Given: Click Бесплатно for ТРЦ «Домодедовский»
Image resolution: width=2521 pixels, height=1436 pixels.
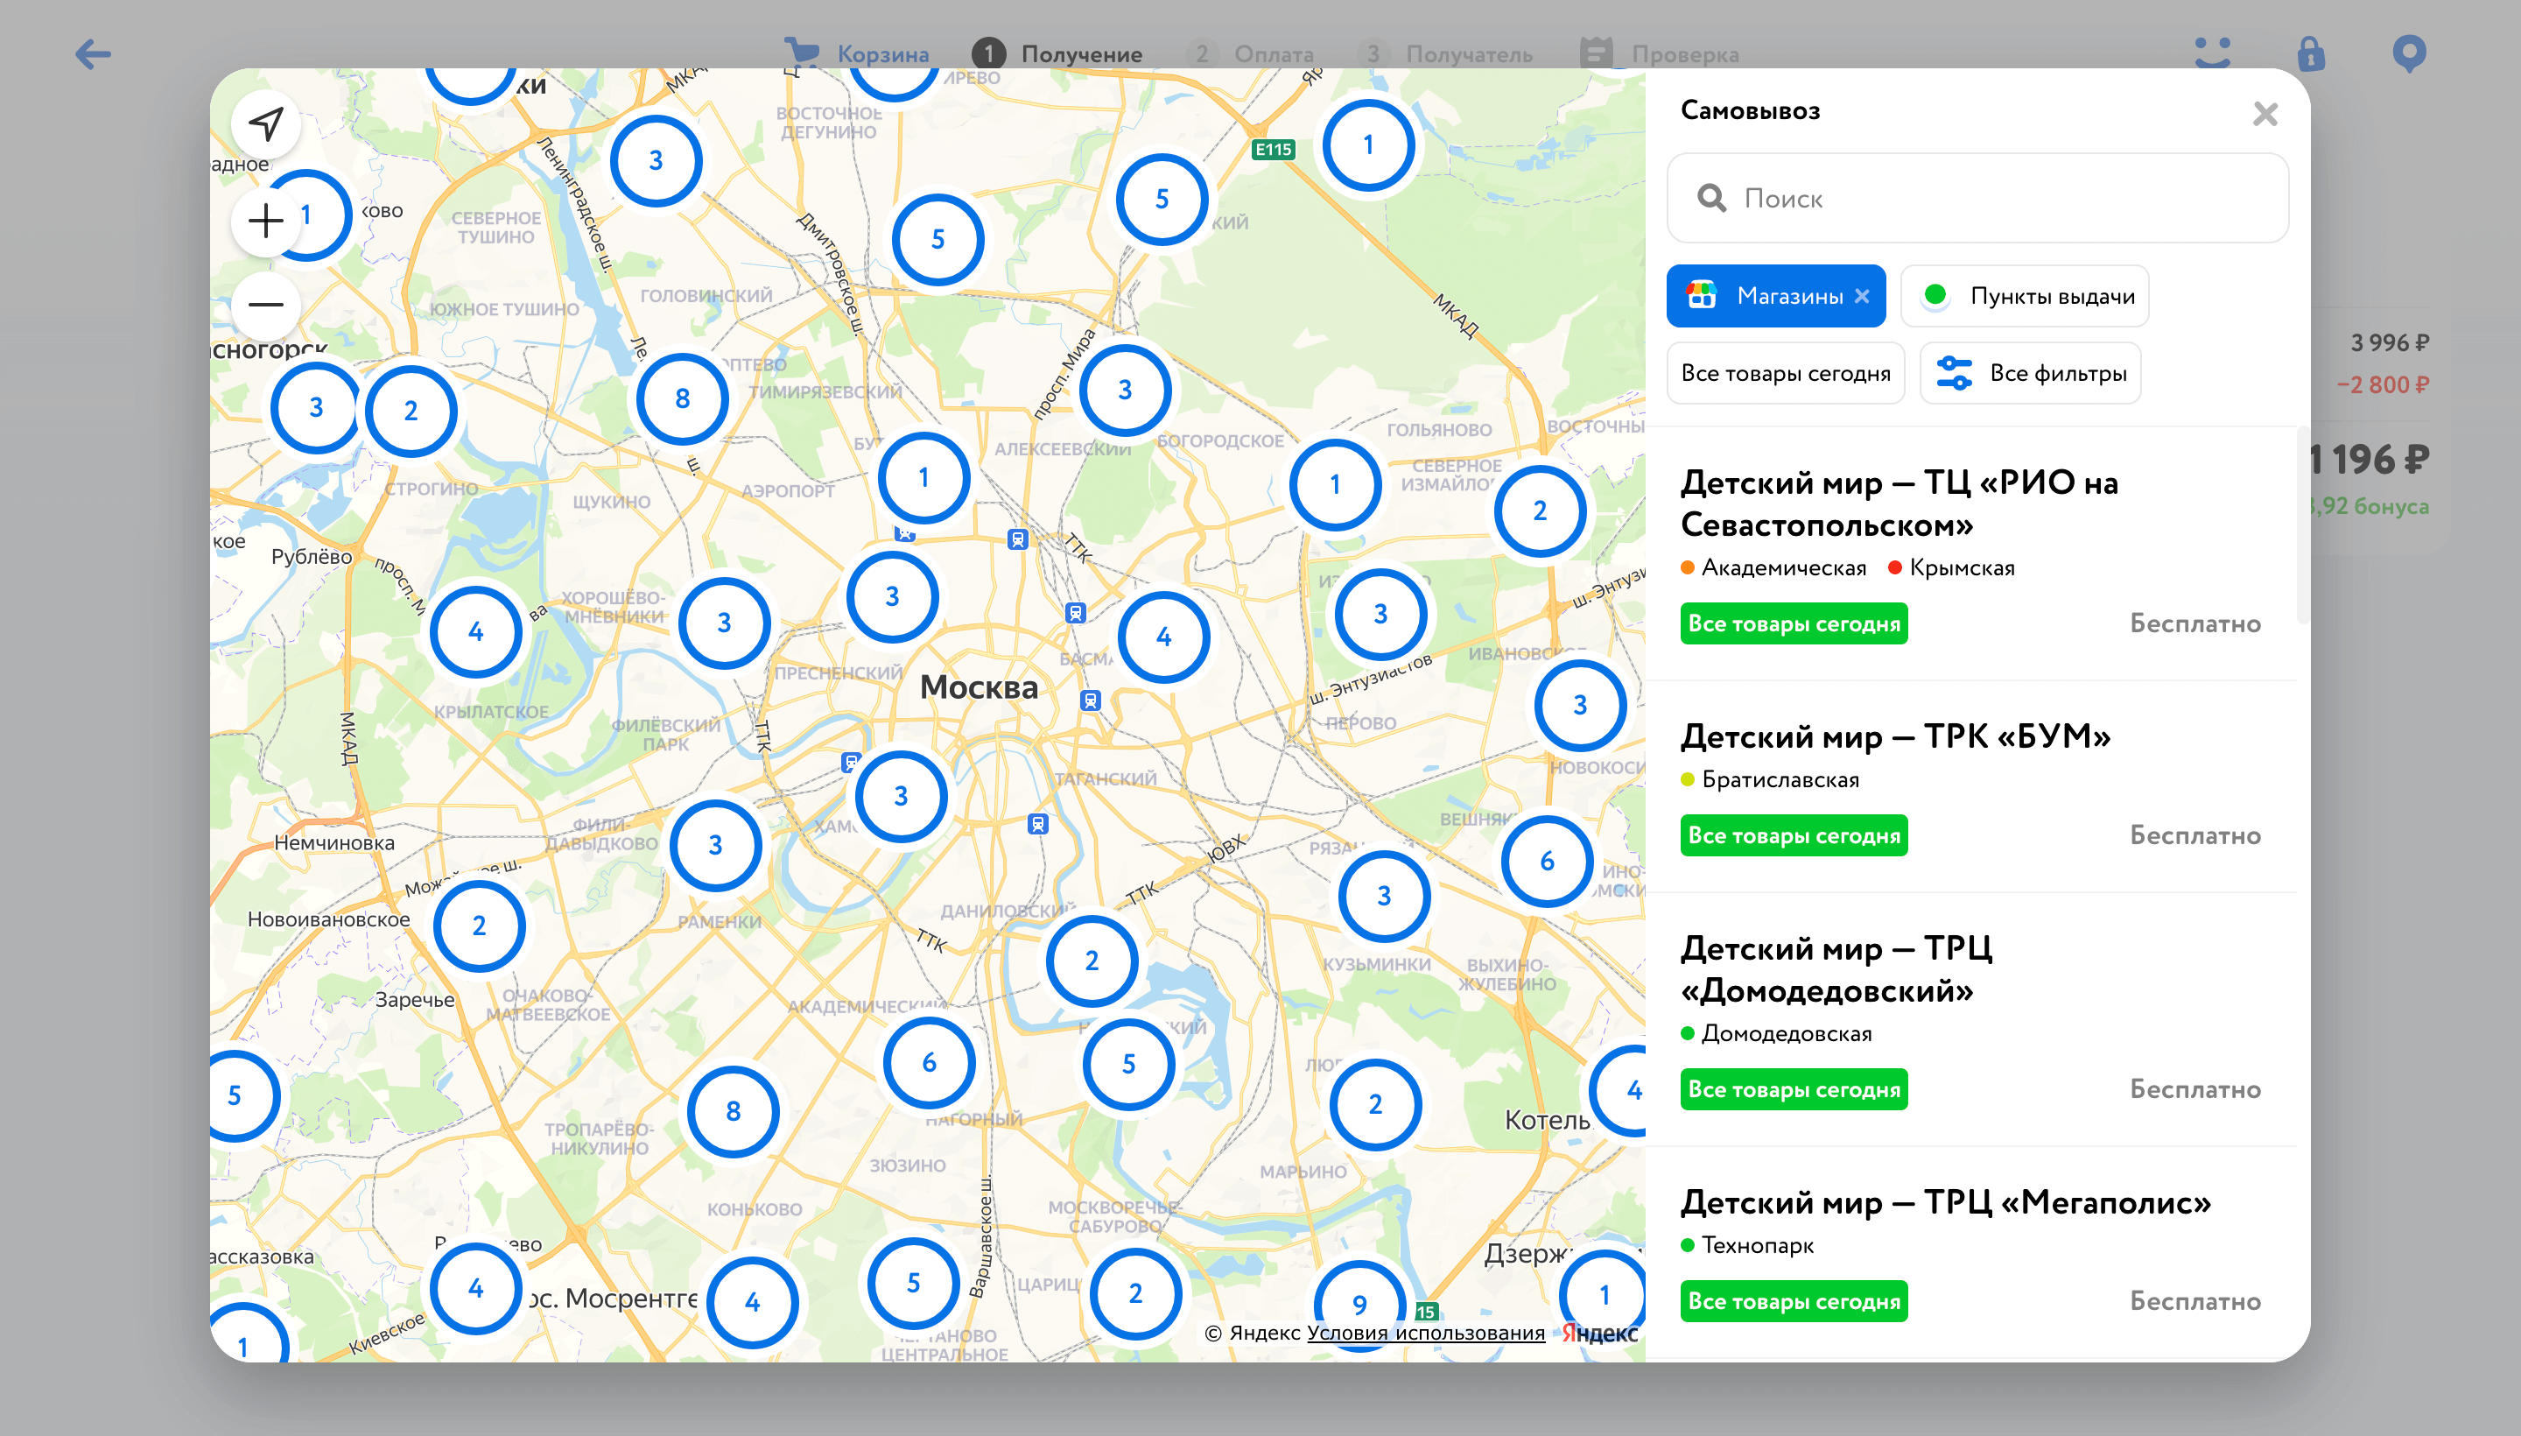Looking at the screenshot, I should click(x=2194, y=1090).
